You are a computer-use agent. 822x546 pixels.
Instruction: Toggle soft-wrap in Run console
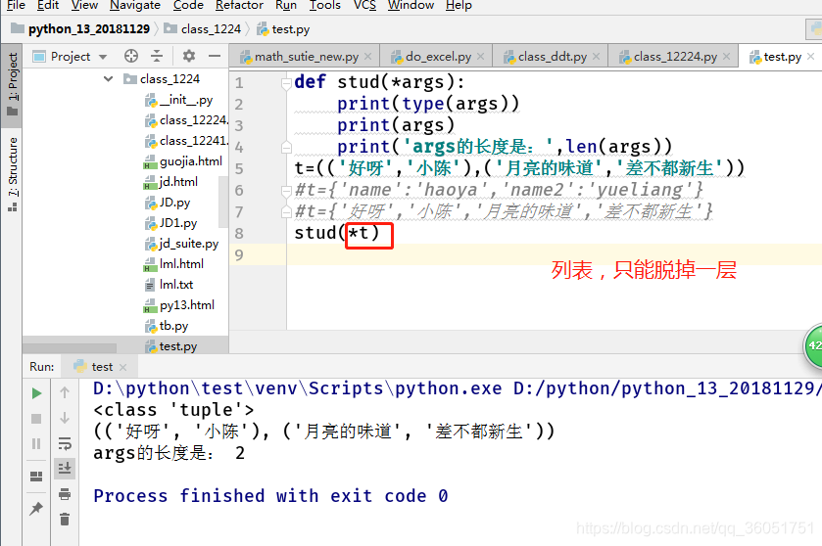click(x=65, y=443)
